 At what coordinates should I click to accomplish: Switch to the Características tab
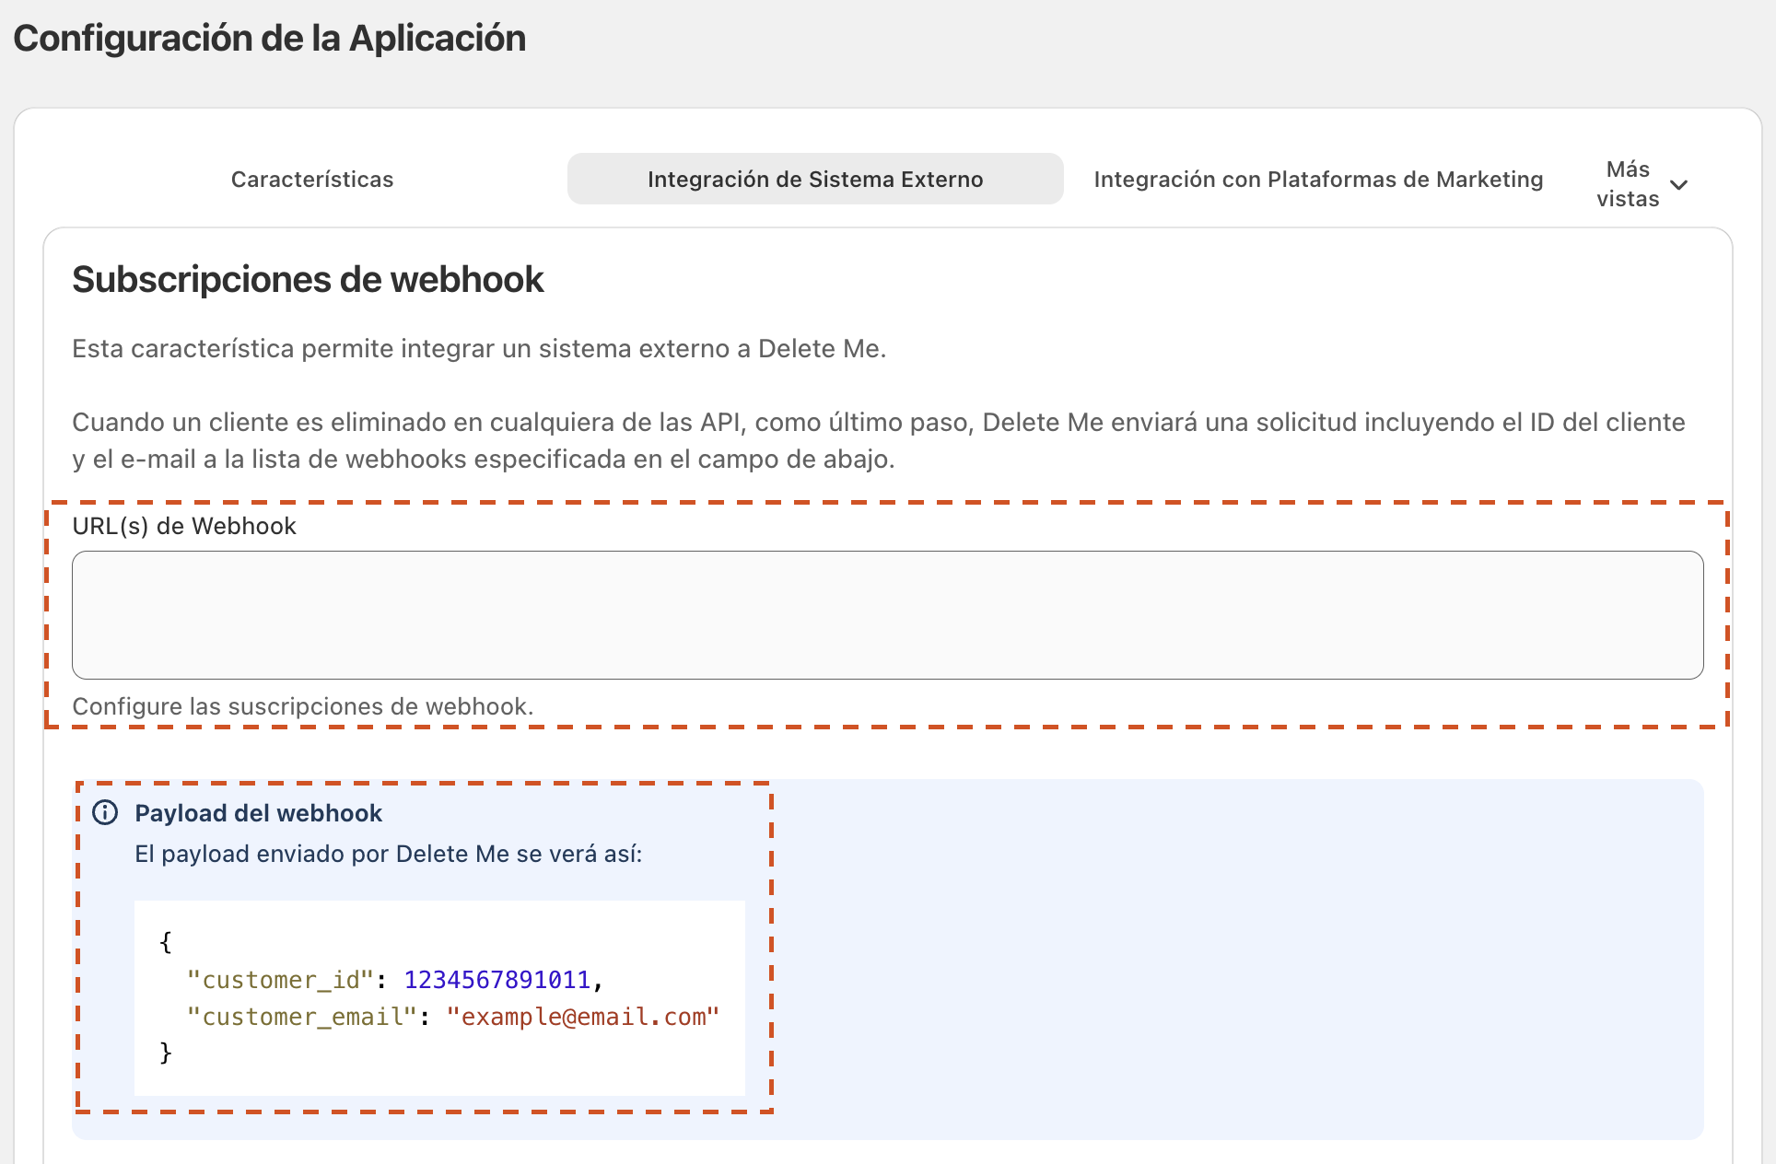pyautogui.click(x=312, y=179)
